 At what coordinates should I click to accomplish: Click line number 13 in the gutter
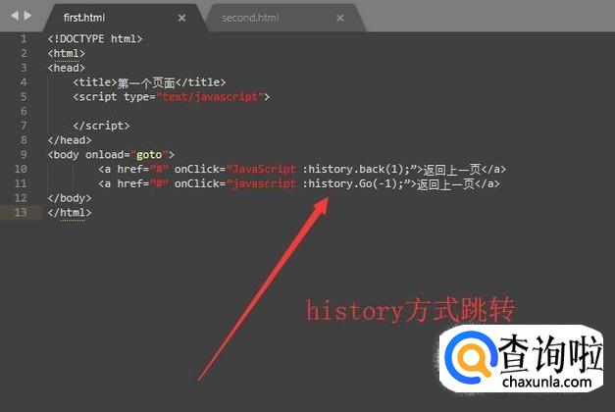point(21,212)
